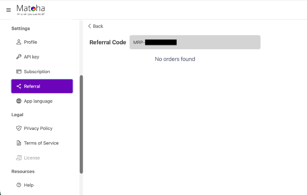Click the Matoha logo
This screenshot has height=195, width=307.
click(30, 9)
